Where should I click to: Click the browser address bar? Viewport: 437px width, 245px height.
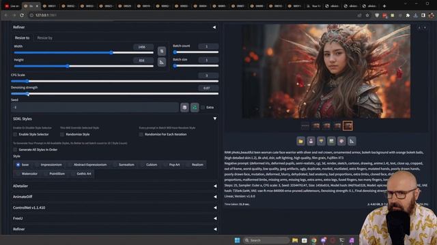[x=193, y=15]
